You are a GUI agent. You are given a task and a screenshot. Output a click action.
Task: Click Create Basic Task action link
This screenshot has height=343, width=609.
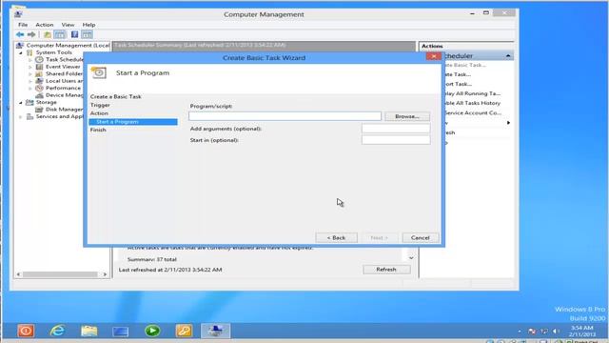pos(464,65)
